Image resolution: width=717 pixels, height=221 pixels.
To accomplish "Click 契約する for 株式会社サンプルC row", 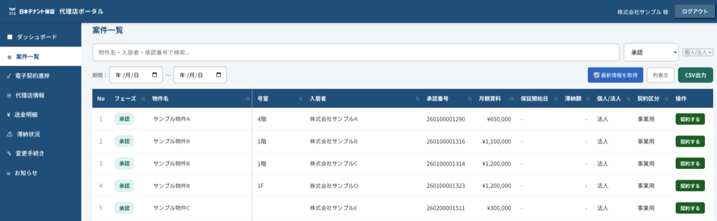I will [x=690, y=164].
